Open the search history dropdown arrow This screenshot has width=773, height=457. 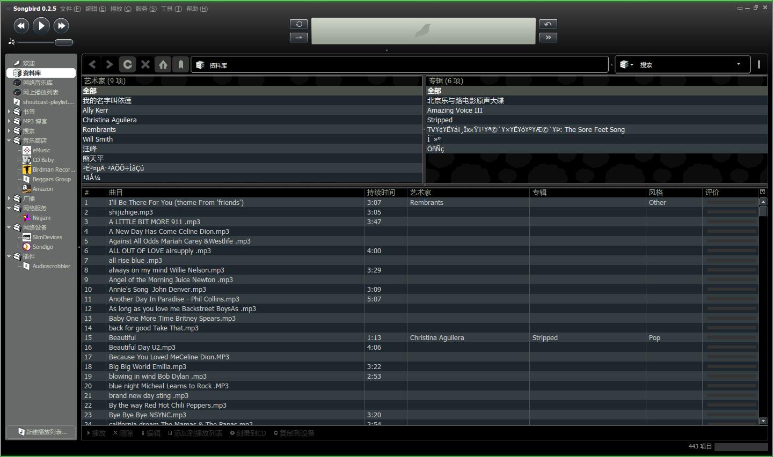(x=739, y=64)
